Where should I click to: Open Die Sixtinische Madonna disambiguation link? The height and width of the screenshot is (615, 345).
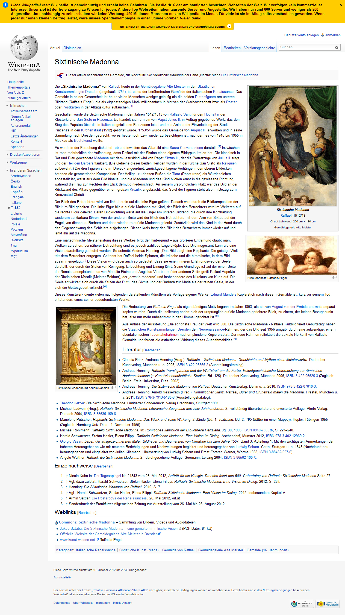coord(240,75)
